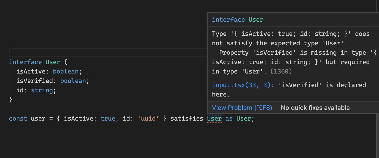Click the 'user' variable name
The width and height of the screenshot is (379, 158).
click(x=38, y=119)
